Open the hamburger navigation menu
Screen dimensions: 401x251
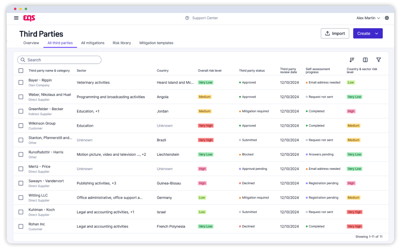[x=16, y=18]
